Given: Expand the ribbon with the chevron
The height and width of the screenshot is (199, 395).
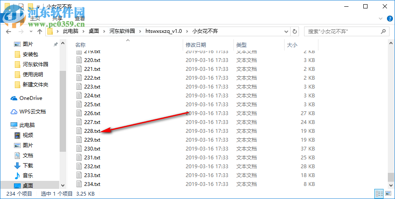Looking at the screenshot, I should pos(381,19).
